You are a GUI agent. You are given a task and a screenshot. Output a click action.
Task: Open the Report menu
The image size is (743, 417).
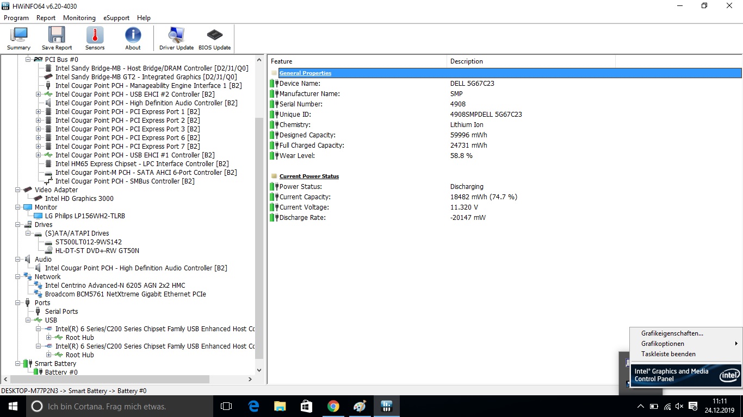pos(46,18)
